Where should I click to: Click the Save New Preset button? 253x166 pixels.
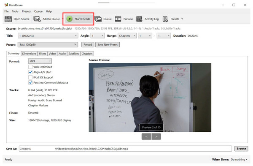click(x=108, y=45)
